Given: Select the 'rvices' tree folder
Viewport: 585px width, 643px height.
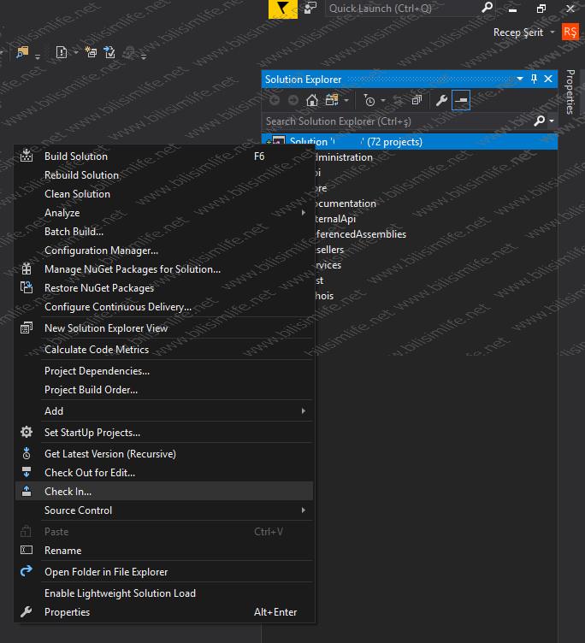Looking at the screenshot, I should point(328,265).
